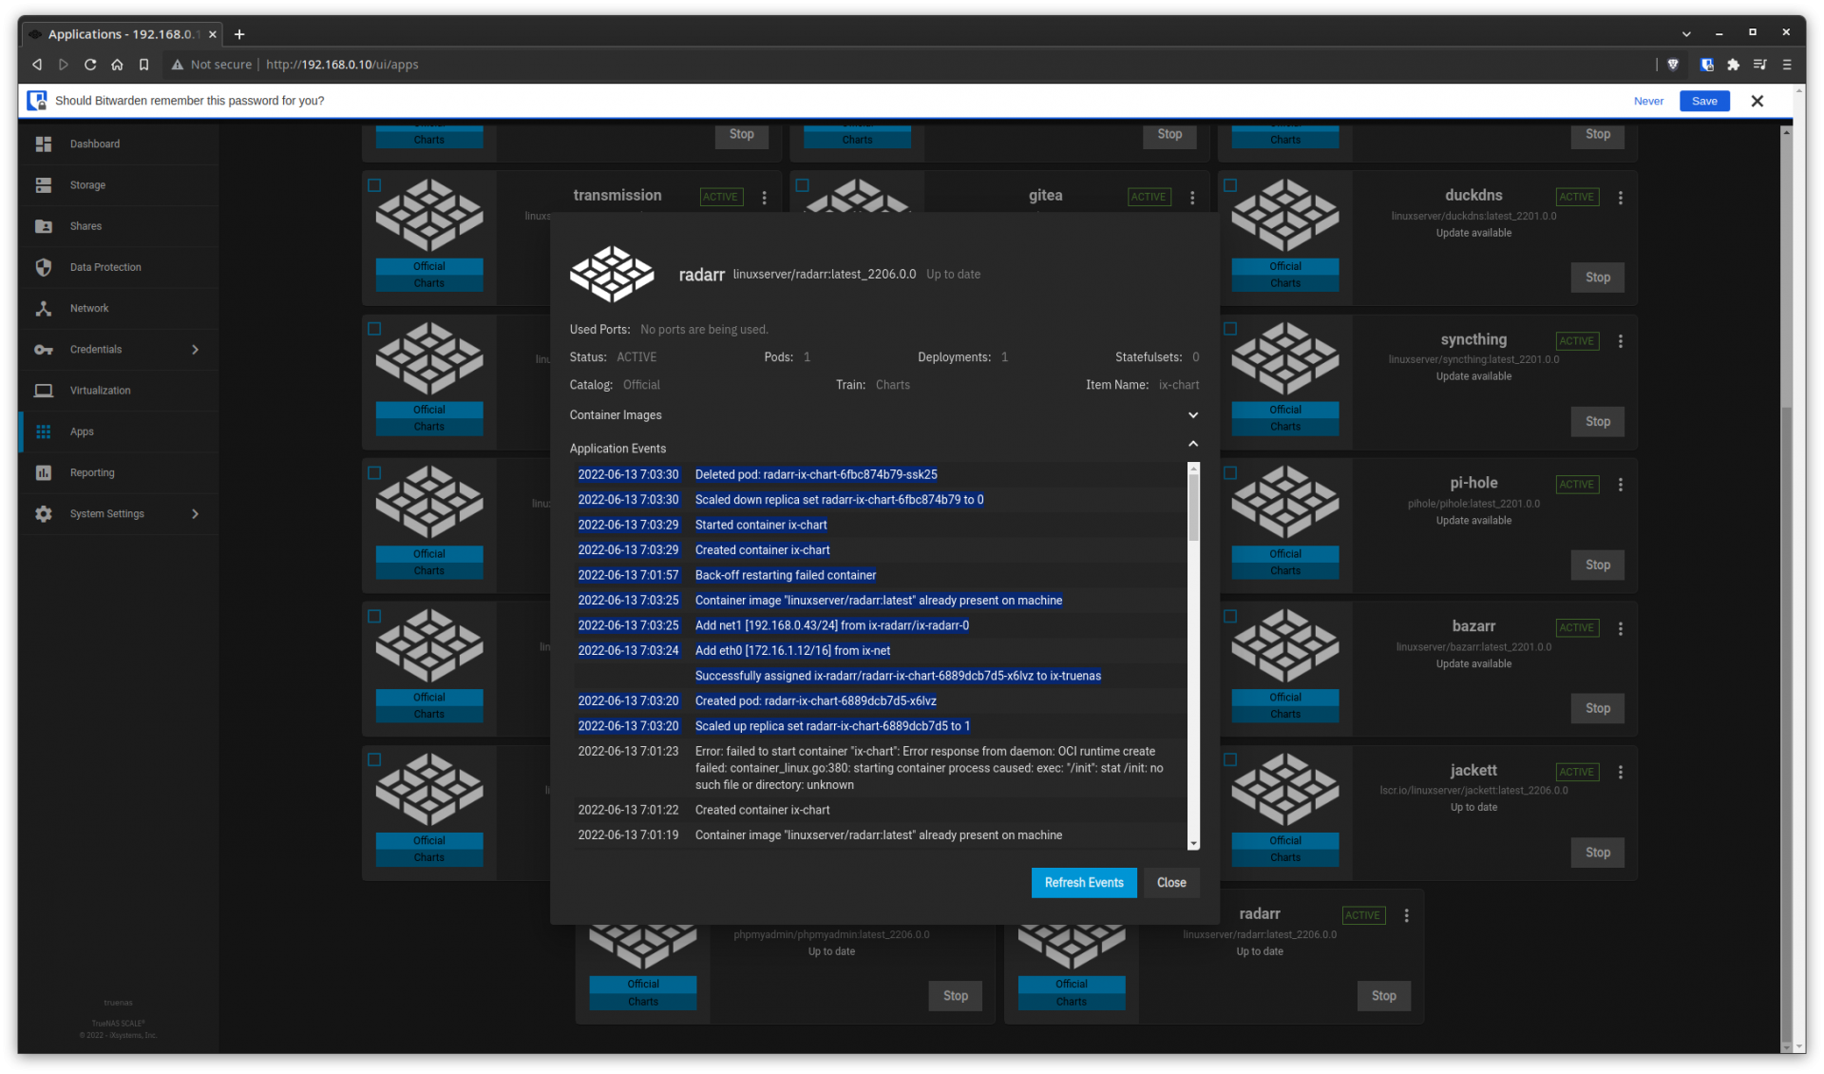Screen dimensions: 1824x1074
Task: Open Dashboard from sidebar icon
Action: click(44, 144)
